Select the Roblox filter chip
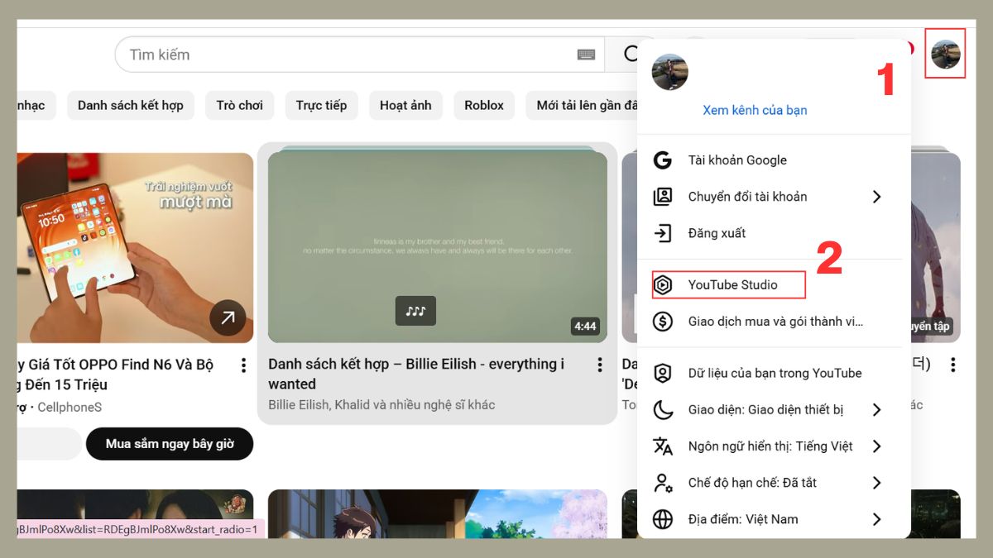Viewport: 993px width, 558px height. click(484, 106)
